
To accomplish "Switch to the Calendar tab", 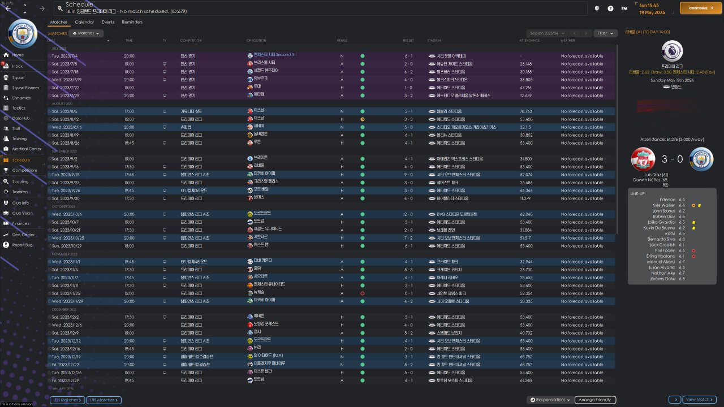I will coord(84,22).
